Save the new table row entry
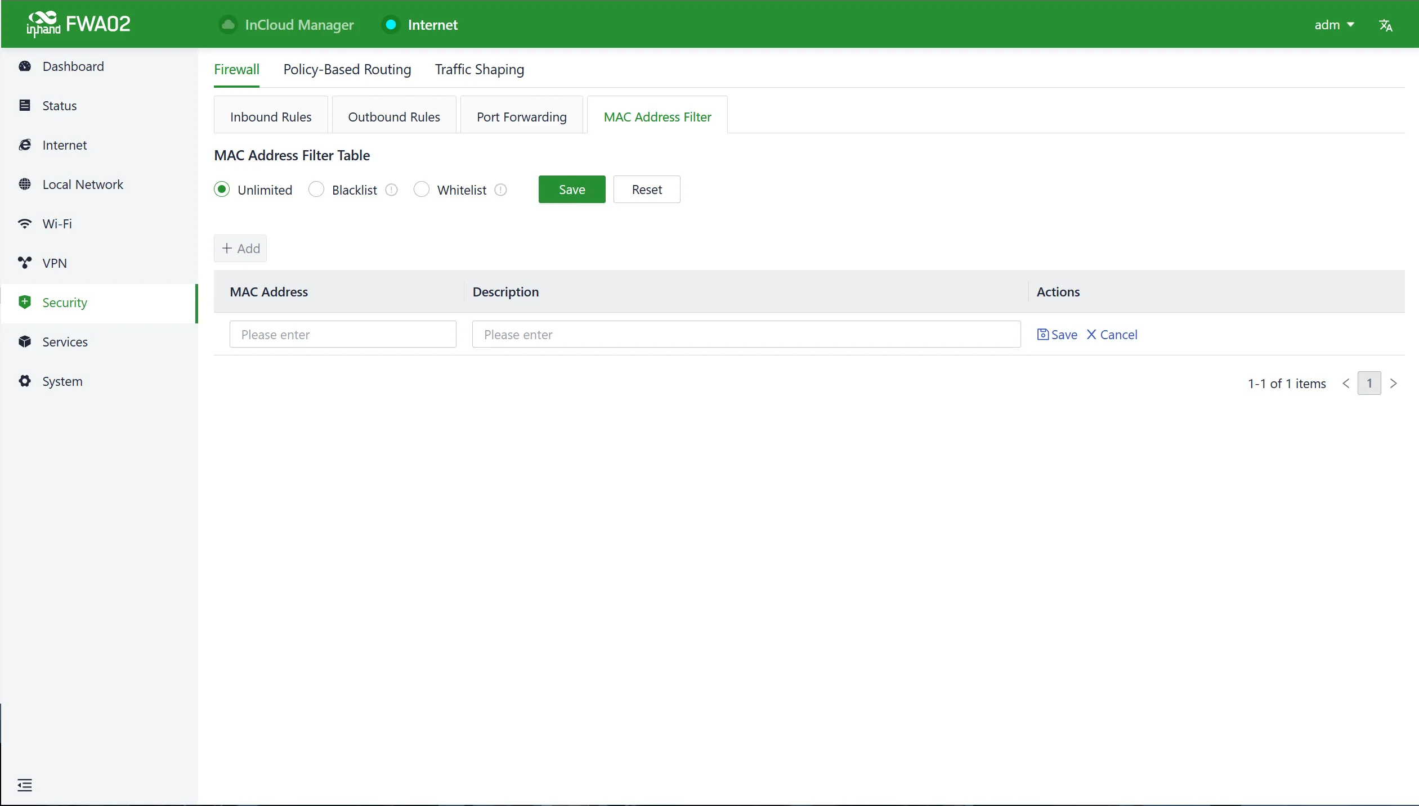 click(1057, 335)
